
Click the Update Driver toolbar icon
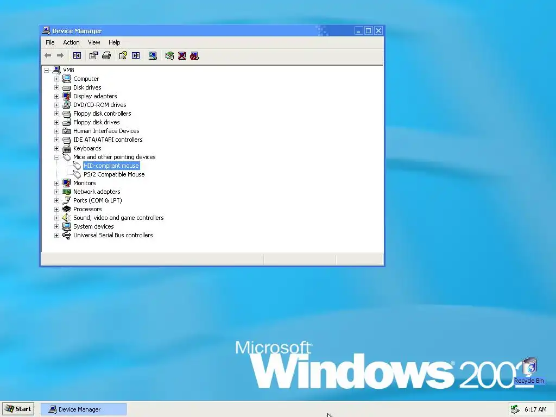click(x=169, y=56)
